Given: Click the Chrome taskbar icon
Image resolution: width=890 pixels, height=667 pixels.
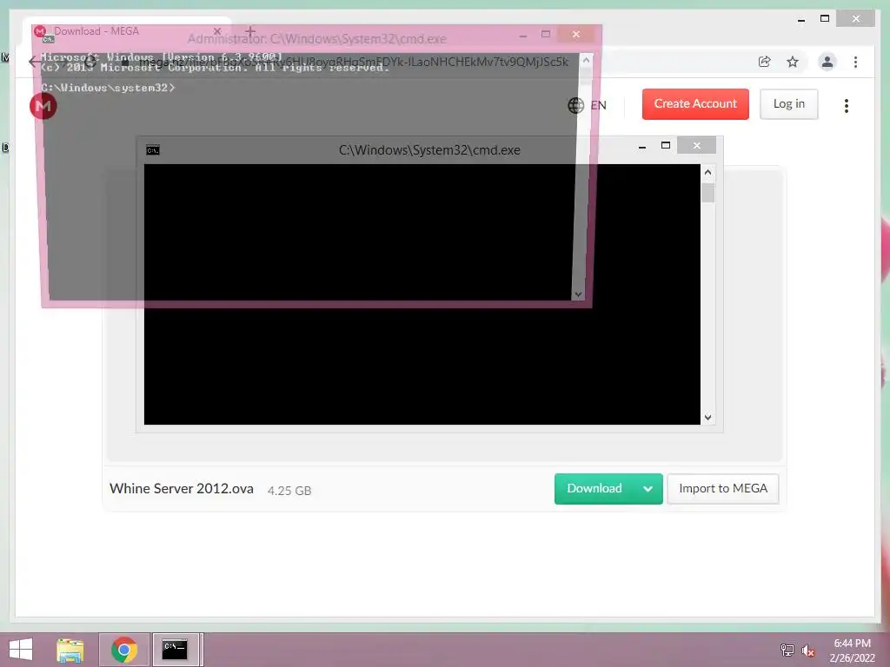Looking at the screenshot, I should [x=124, y=650].
